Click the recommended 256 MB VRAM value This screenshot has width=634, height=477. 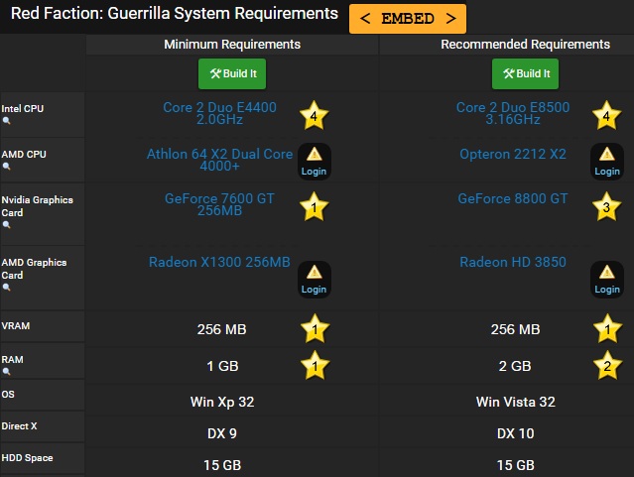(515, 329)
